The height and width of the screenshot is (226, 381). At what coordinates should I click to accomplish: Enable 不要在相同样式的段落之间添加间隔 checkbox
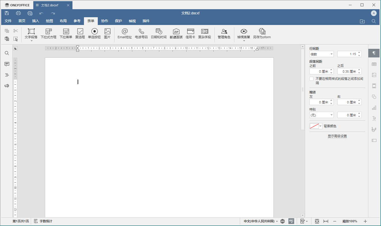311,79
